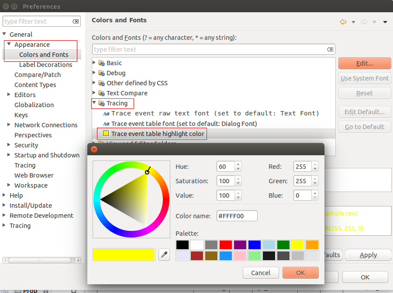The height and width of the screenshot is (293, 393).
Task: Confirm the color with the OK button
Action: (x=300, y=272)
